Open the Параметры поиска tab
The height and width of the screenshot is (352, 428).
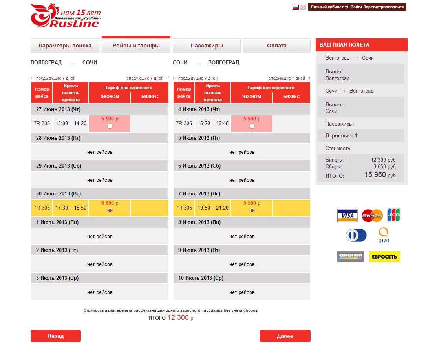coord(65,46)
